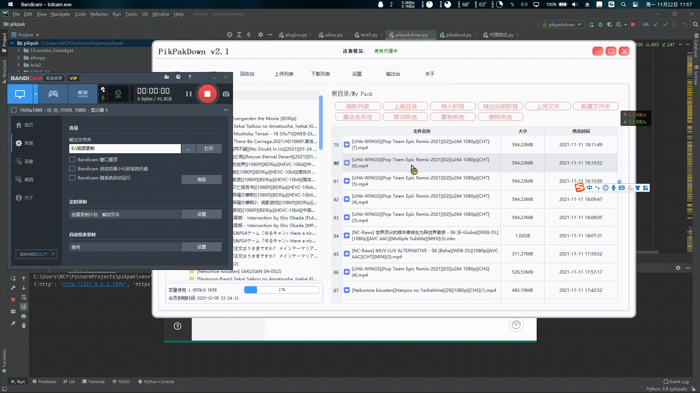Collapse the pikpak project root node
The height and width of the screenshot is (393, 700).
coord(12,43)
